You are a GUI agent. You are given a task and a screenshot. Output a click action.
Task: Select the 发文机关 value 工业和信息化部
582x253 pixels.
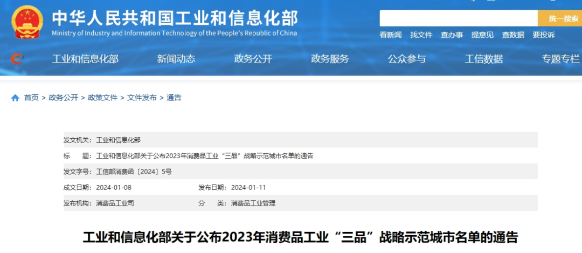[119, 140]
